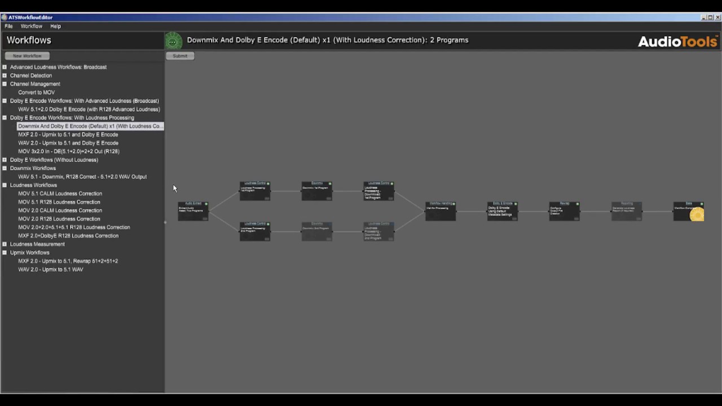722x406 pixels.
Task: Select WAV 5.1+2.0 Dolby E Encode workflow
Action: point(89,109)
